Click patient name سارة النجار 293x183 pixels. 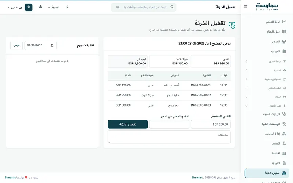pos(173,95)
